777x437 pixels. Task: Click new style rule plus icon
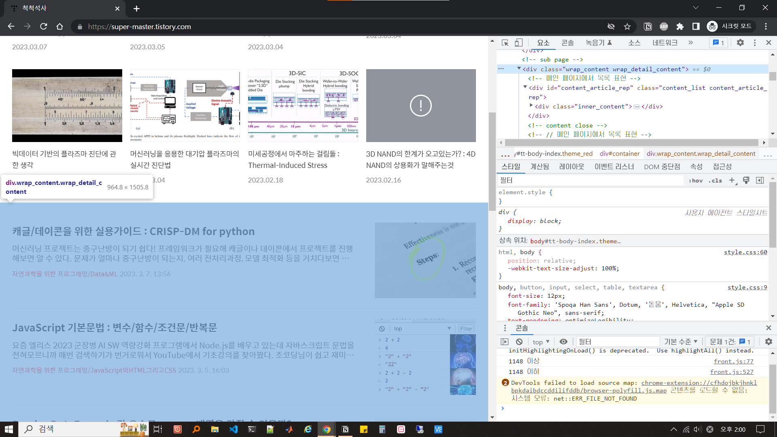tap(732, 180)
